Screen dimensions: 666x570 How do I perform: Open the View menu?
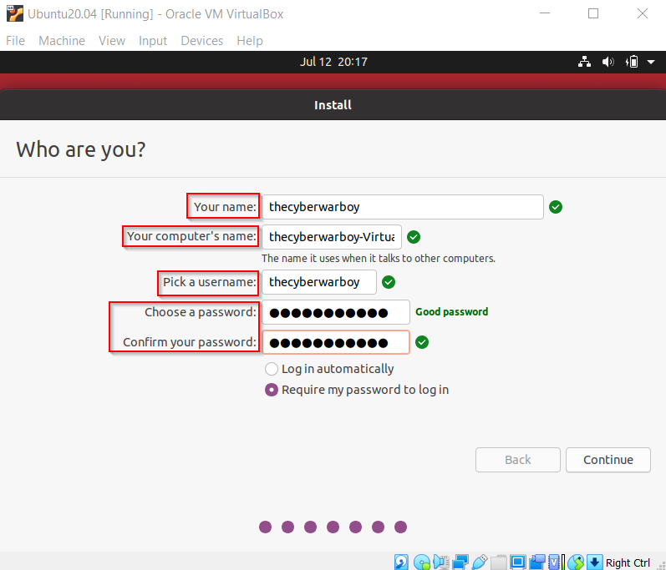[111, 41]
